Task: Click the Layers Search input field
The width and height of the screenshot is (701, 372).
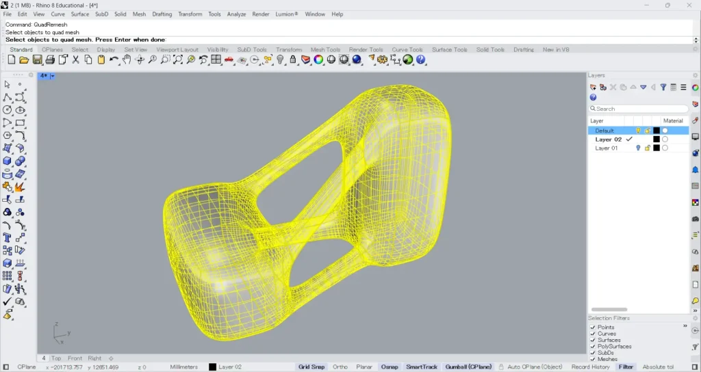Action: (639, 109)
